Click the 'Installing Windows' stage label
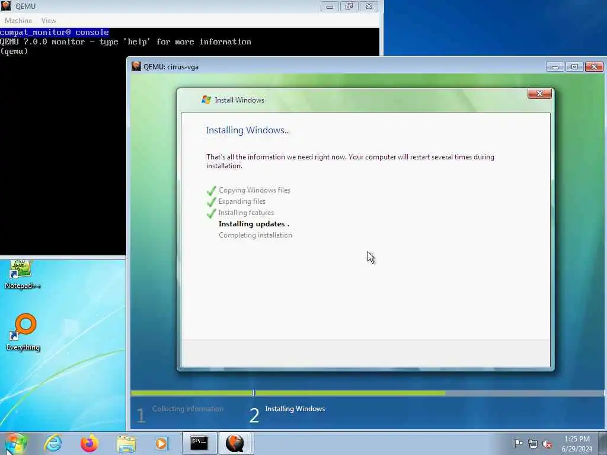Viewport: 607px width, 455px height. [295, 409]
